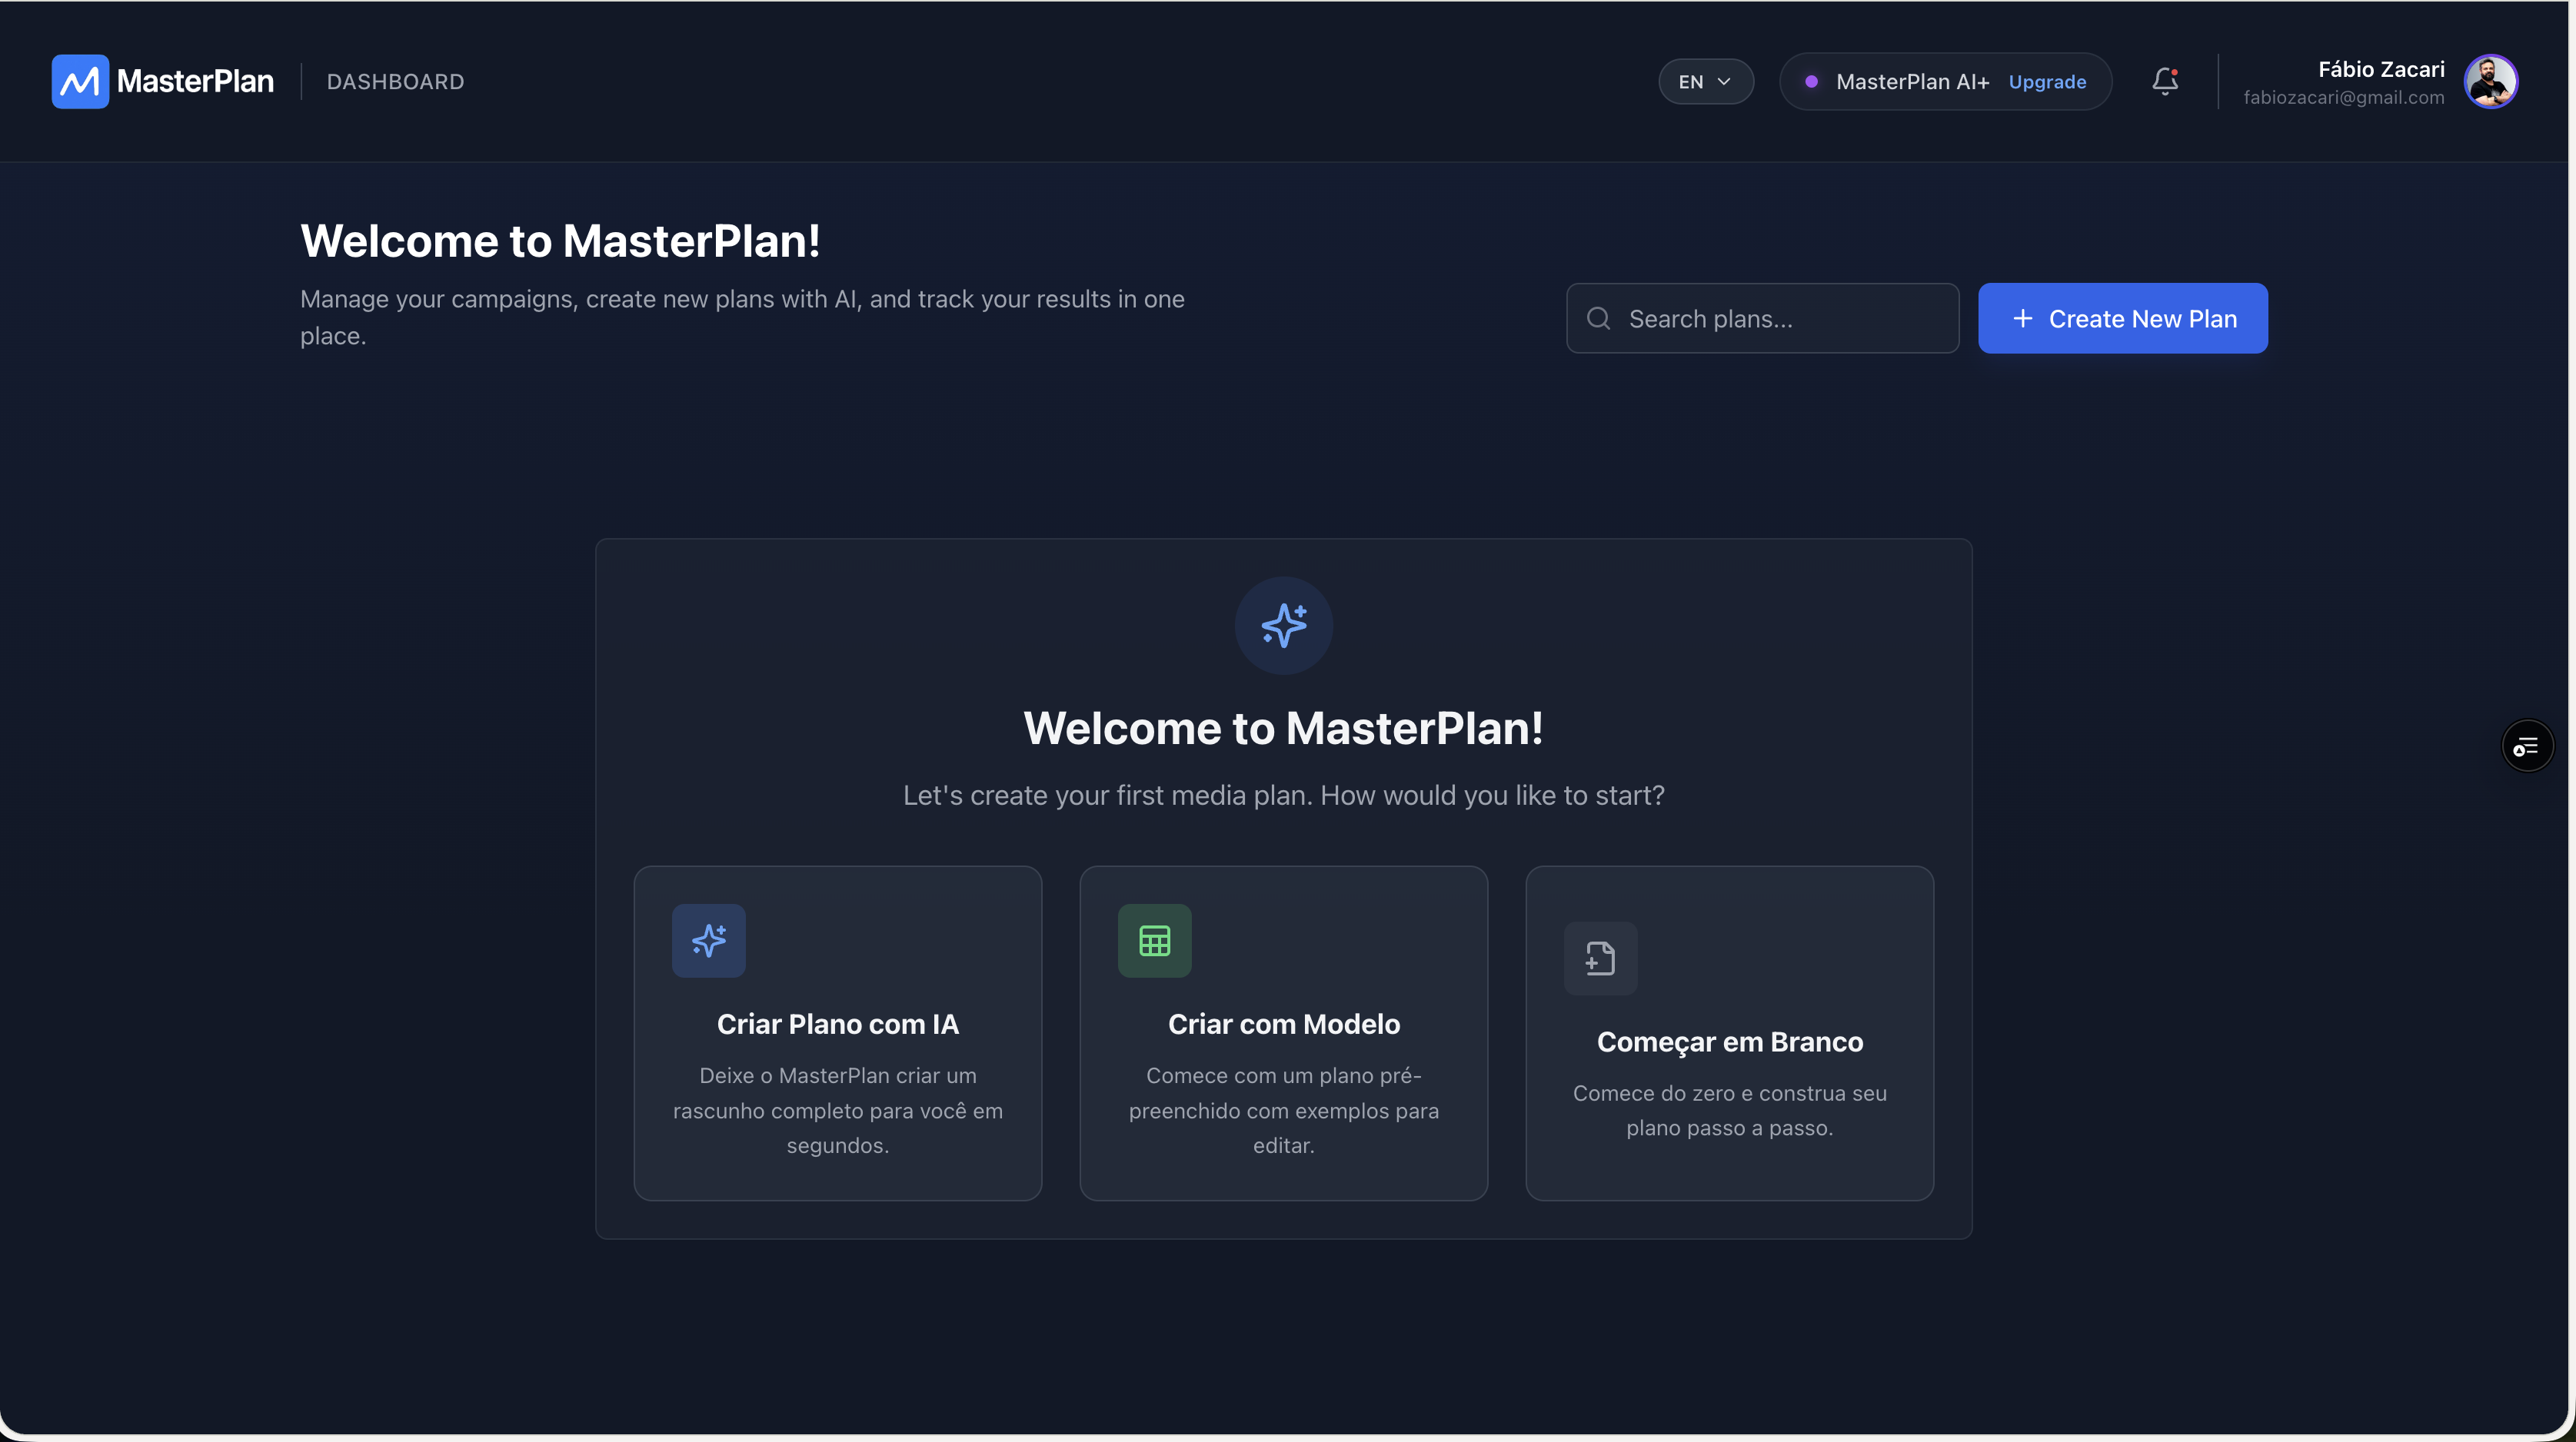The image size is (2576, 1442).
Task: Open the floating widget on the right edge
Action: [2527, 746]
